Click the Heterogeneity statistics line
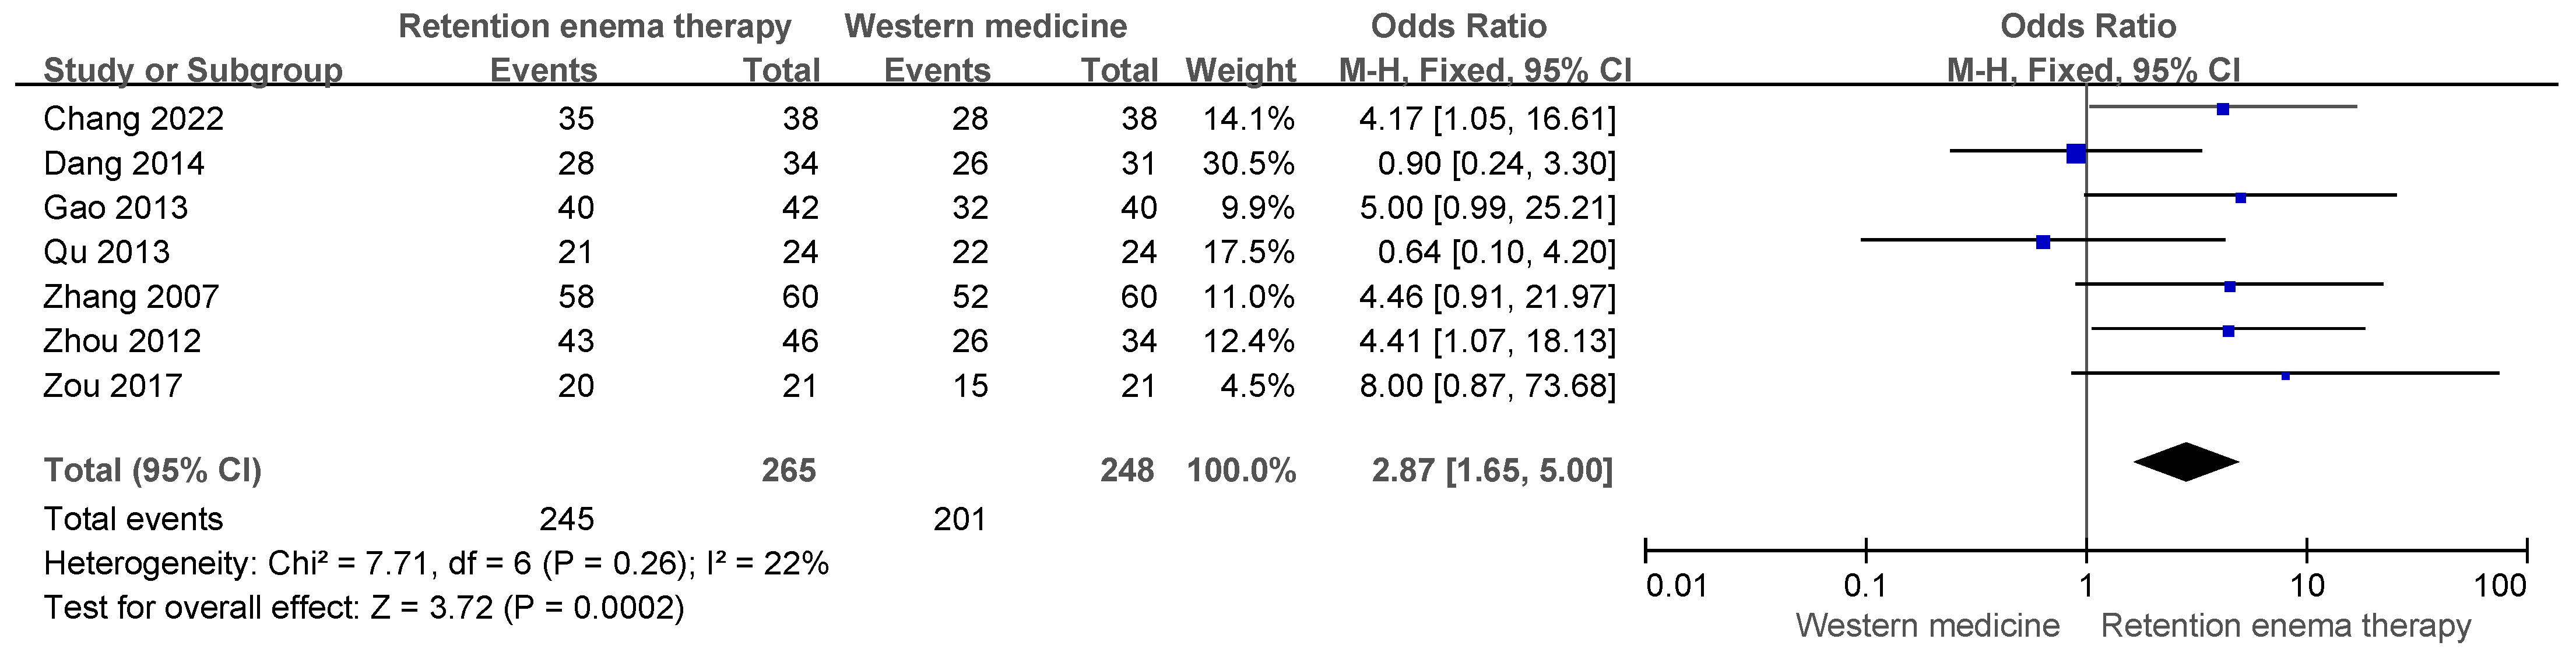This screenshot has width=2576, height=653. click(x=436, y=564)
